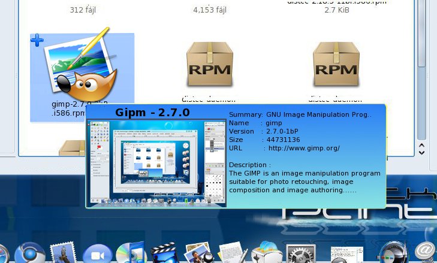
Task: Click the 'Description :' label in tooltip
Action: pos(250,165)
